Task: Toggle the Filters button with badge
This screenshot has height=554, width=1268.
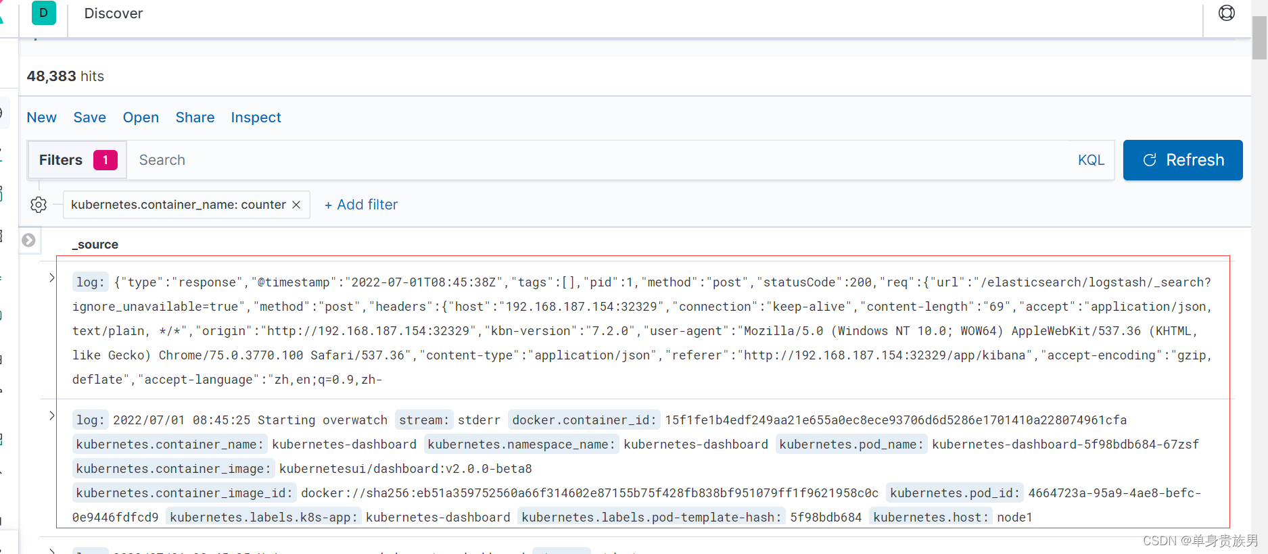Action: pos(77,160)
